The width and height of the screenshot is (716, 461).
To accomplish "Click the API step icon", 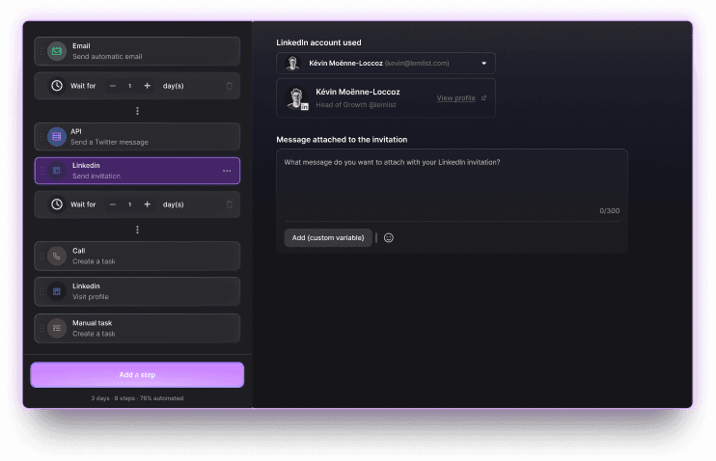I will coord(57,137).
